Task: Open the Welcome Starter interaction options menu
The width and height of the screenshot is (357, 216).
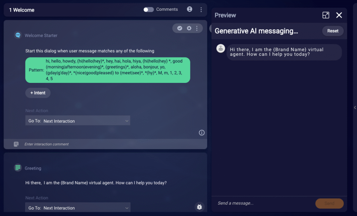Action: [x=197, y=28]
